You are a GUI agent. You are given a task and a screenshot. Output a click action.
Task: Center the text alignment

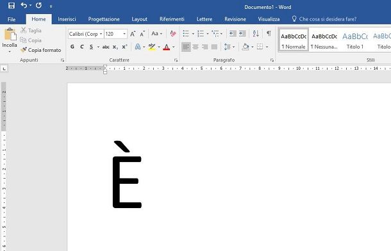pyautogui.click(x=195, y=47)
